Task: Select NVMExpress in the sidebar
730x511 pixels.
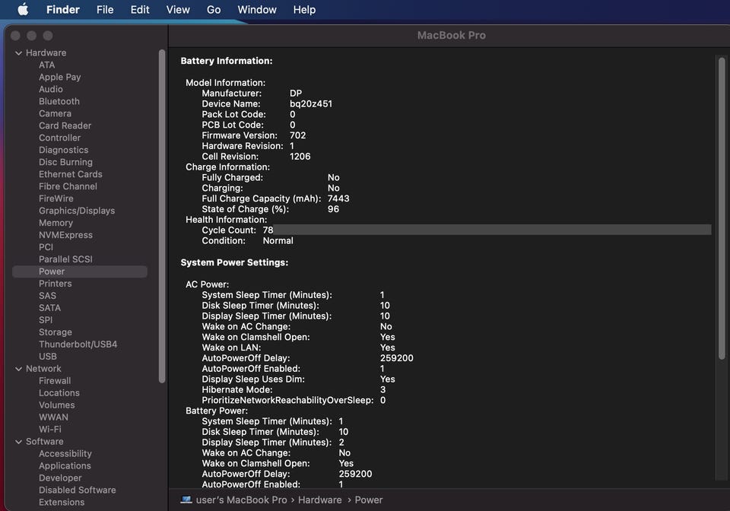Action: point(65,235)
